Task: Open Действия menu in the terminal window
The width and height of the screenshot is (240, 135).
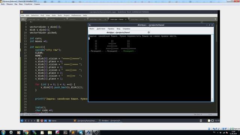Action: (101, 29)
